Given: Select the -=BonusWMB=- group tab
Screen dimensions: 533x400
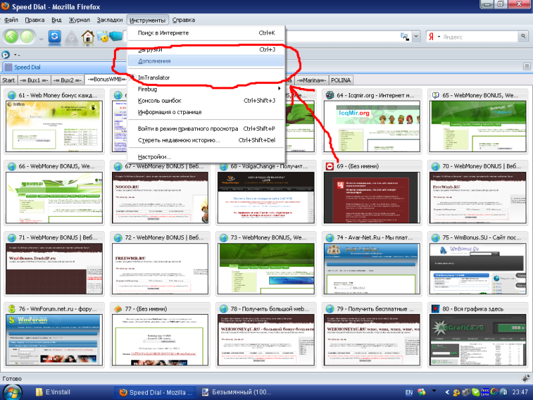Looking at the screenshot, I should (x=106, y=79).
